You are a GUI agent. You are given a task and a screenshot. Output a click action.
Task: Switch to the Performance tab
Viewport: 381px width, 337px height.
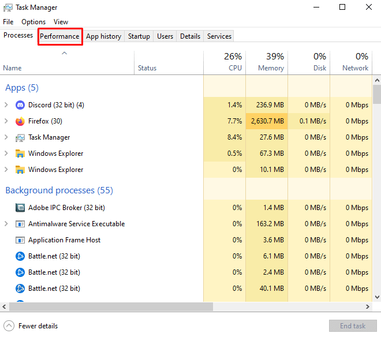[x=59, y=36]
